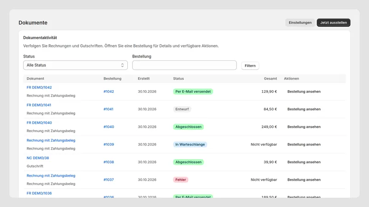Click the Entwurf status badge

(x=182, y=109)
